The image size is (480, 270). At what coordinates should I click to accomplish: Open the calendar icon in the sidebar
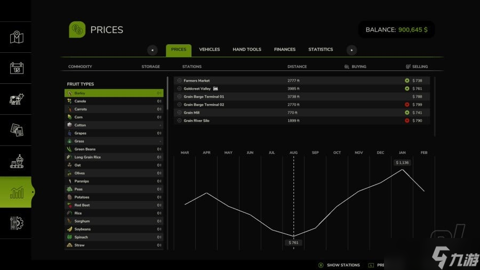[x=17, y=68]
